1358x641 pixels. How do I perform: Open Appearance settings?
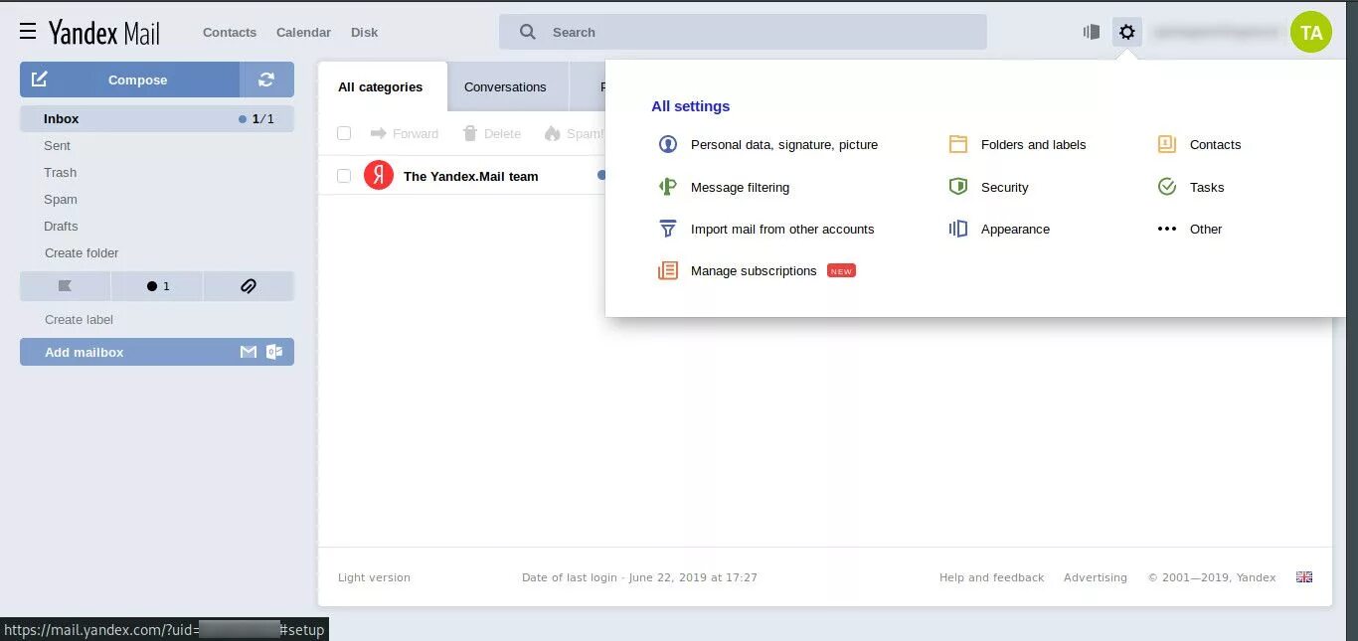1015,229
